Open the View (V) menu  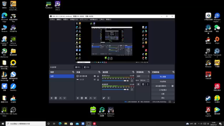click(x=66, y=20)
